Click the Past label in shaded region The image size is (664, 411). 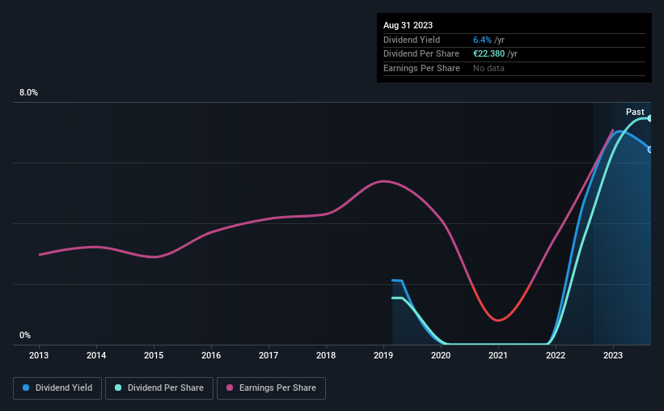point(635,112)
